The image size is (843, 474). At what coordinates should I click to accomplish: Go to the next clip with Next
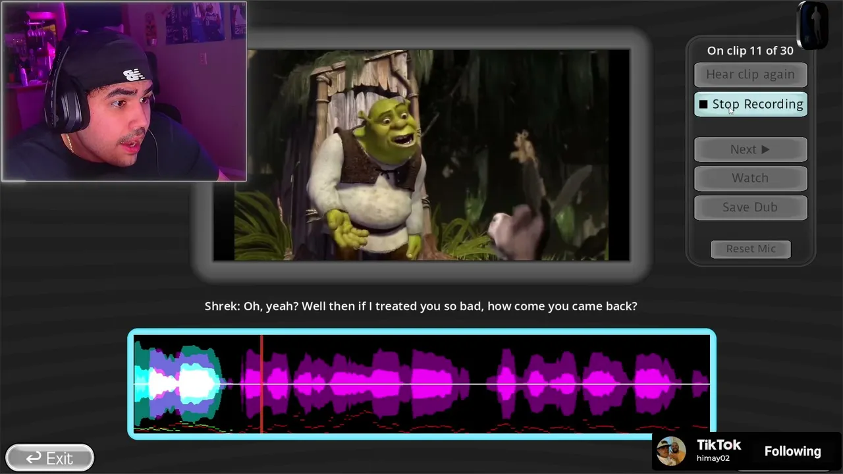click(x=750, y=149)
